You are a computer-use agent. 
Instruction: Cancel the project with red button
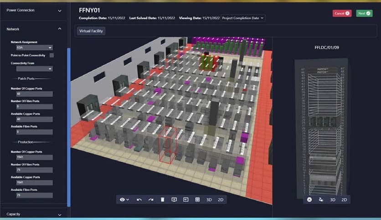click(x=342, y=13)
